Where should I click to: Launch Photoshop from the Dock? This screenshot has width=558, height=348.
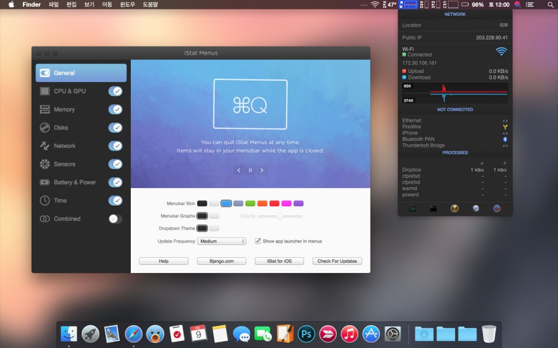(x=306, y=334)
